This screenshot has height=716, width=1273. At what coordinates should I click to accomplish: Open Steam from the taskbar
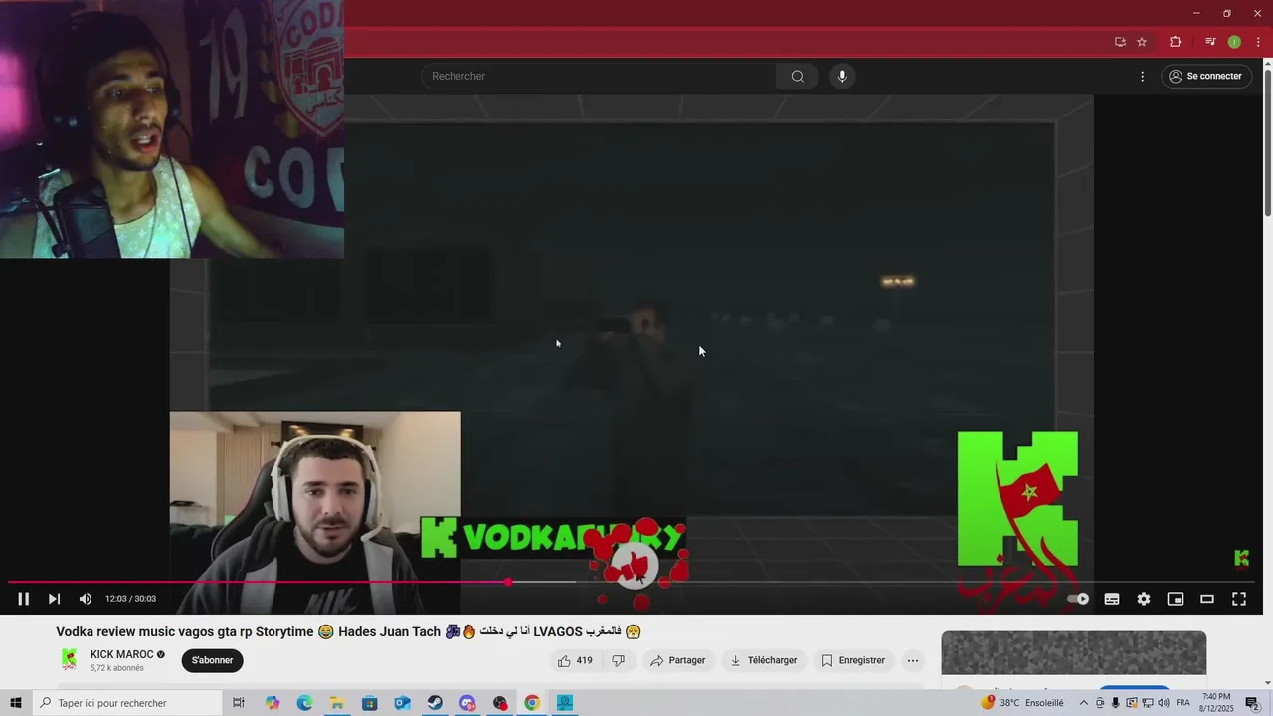click(x=435, y=703)
